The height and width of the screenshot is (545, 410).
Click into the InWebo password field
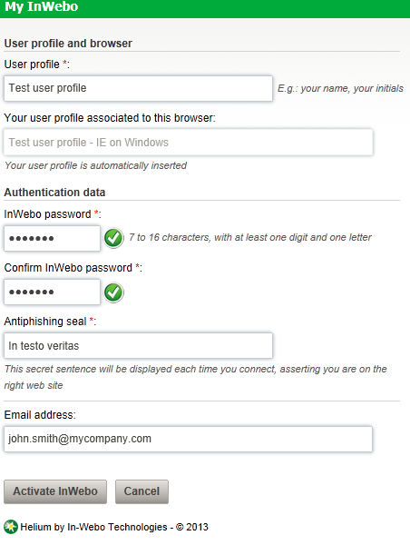pos(52,238)
